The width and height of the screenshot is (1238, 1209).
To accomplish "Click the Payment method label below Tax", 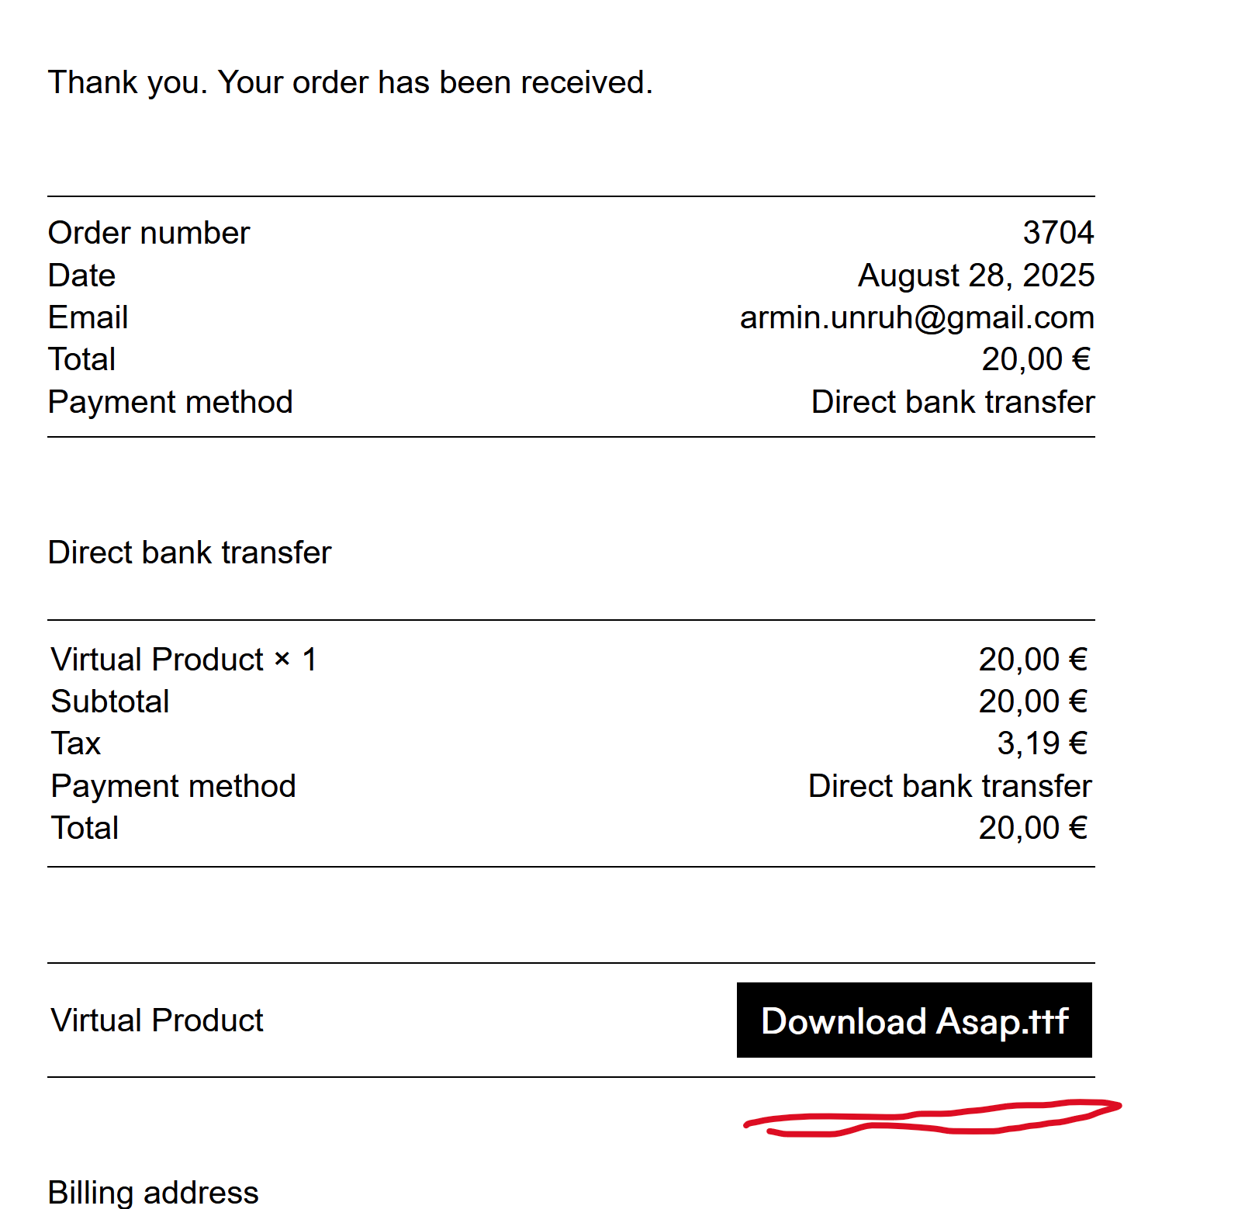I will click(x=173, y=786).
